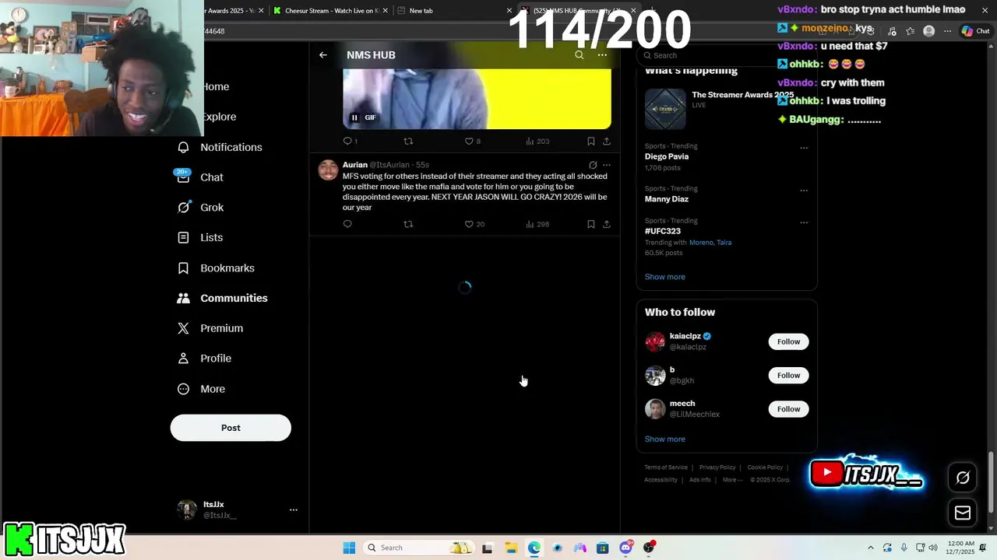Click the Moreno trending link

(x=701, y=243)
